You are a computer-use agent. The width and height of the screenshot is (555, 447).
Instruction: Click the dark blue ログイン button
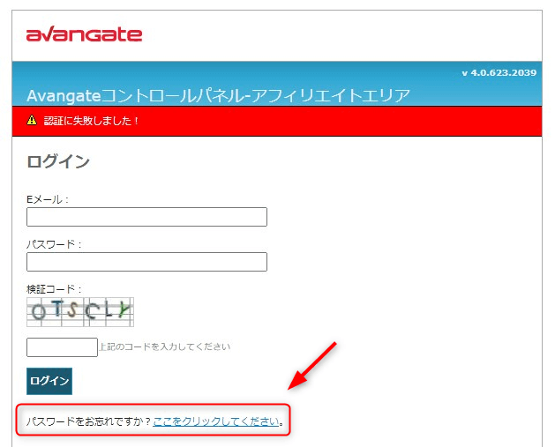click(49, 381)
